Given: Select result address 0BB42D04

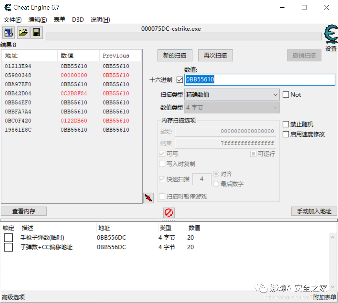Looking at the screenshot, I should [18, 93].
